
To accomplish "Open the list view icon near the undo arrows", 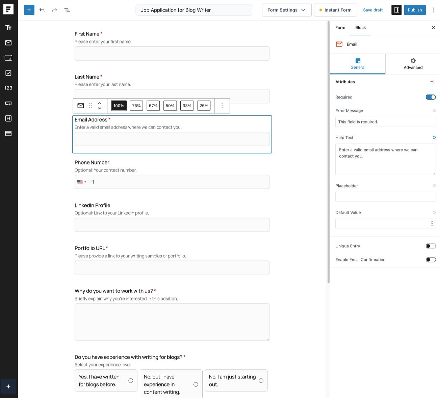I will coord(67,10).
